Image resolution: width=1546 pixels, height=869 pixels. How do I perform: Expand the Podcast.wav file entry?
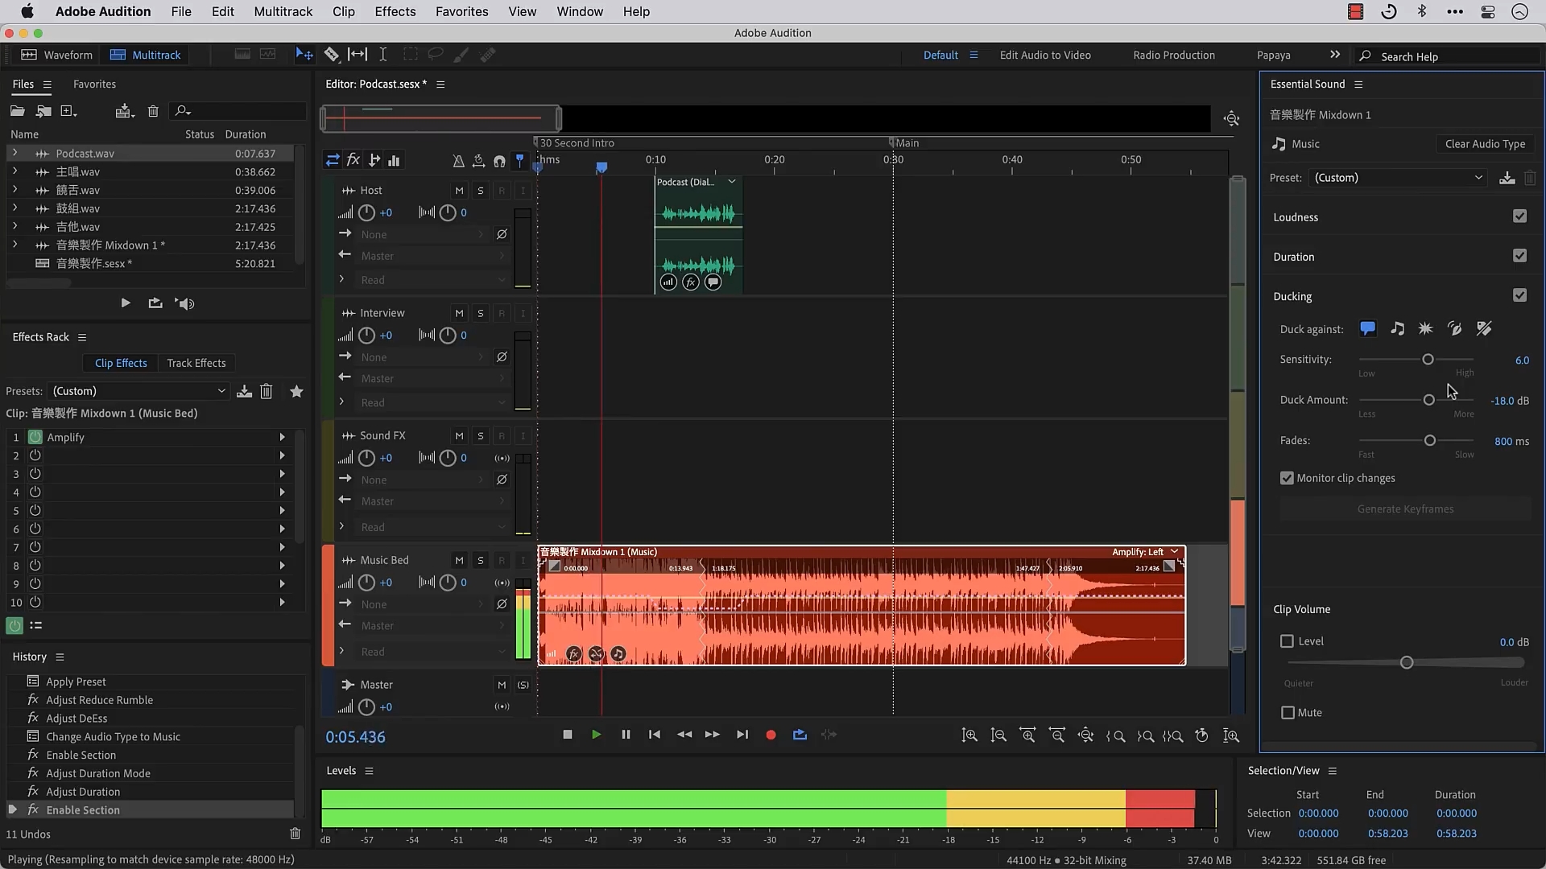point(14,153)
